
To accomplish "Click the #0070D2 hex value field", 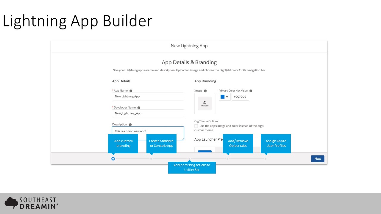I will (240, 97).
